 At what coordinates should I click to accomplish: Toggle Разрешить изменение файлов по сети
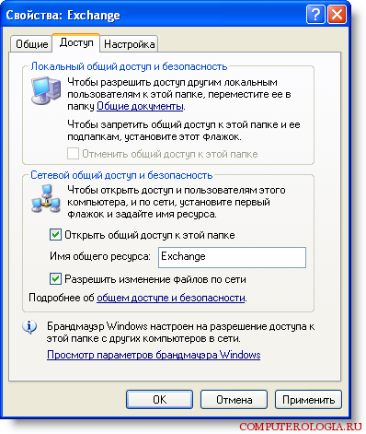[x=55, y=279]
